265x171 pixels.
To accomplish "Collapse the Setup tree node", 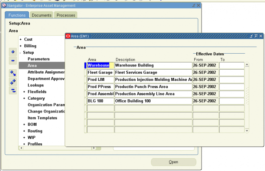I will tap(20, 53).
